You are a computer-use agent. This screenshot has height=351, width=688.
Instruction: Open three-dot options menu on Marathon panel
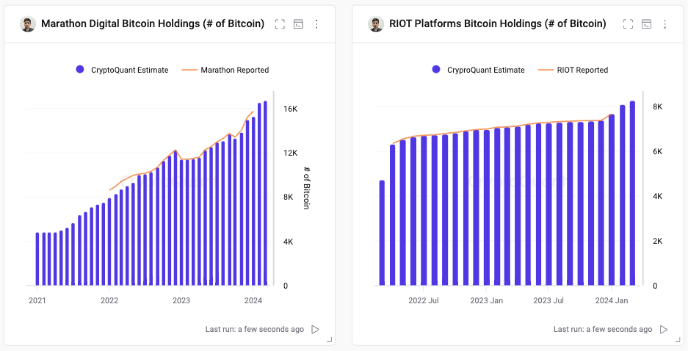(x=316, y=24)
